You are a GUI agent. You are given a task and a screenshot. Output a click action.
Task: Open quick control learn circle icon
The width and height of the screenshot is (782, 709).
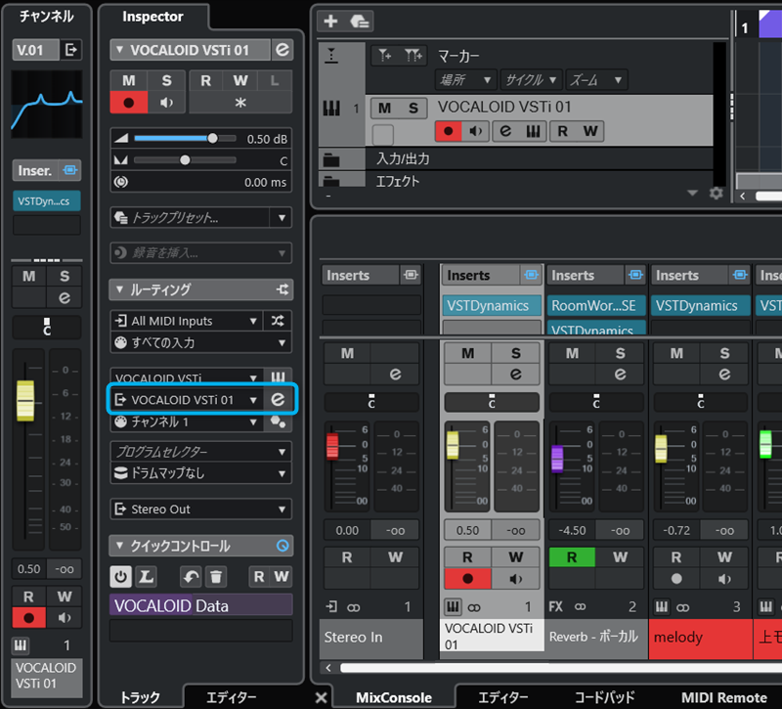coord(282,546)
